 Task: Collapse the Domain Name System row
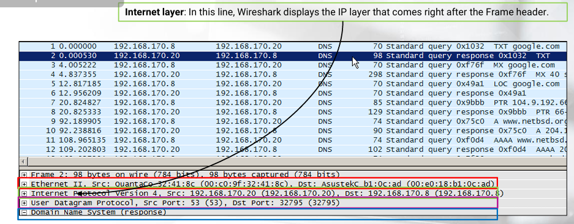click(24, 212)
